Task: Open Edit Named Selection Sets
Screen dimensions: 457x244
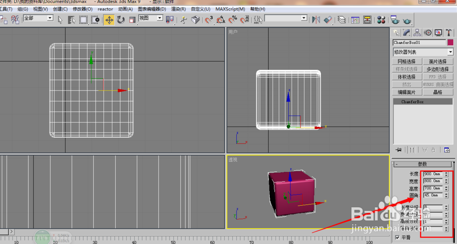Action: click(258, 20)
